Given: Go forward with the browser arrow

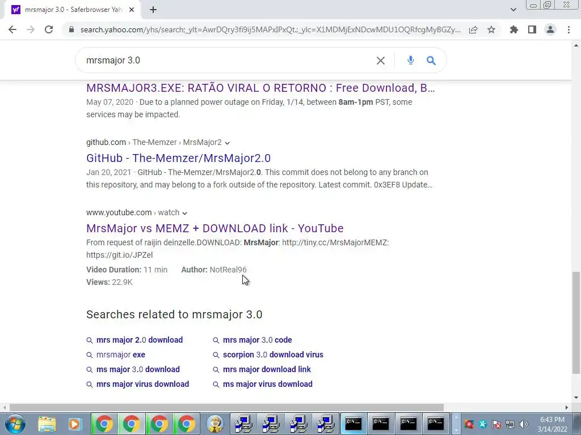Looking at the screenshot, I should click(x=31, y=29).
